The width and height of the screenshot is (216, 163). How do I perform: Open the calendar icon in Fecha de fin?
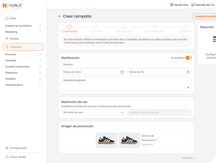[188, 72]
